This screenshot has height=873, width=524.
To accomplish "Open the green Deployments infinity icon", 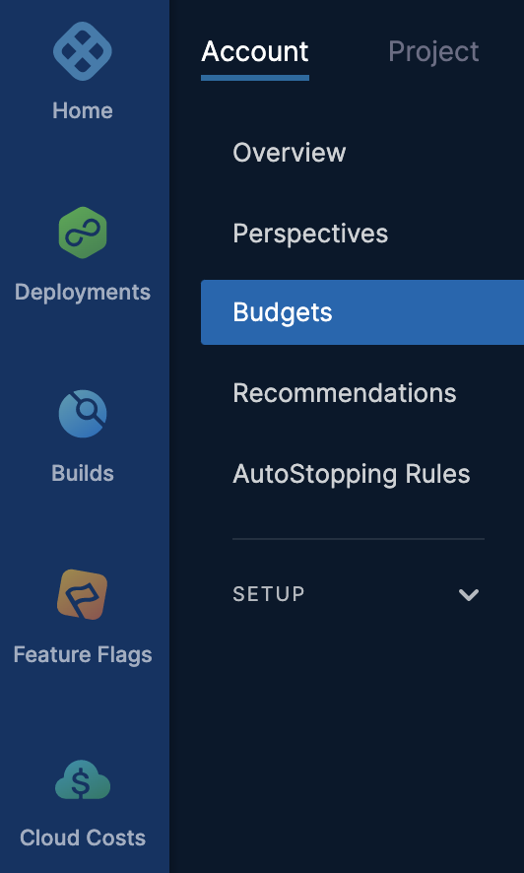I will 83,233.
